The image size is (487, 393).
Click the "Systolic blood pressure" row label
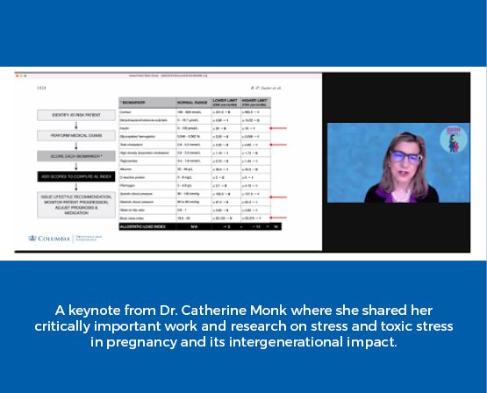tap(136, 194)
